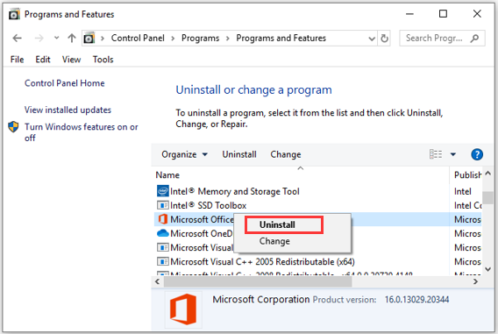Click icon of Visual C++ 2005 Redistributable (x64)
498x334 pixels.
click(163, 261)
